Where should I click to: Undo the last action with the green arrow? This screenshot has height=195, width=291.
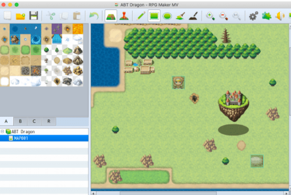click(94, 16)
